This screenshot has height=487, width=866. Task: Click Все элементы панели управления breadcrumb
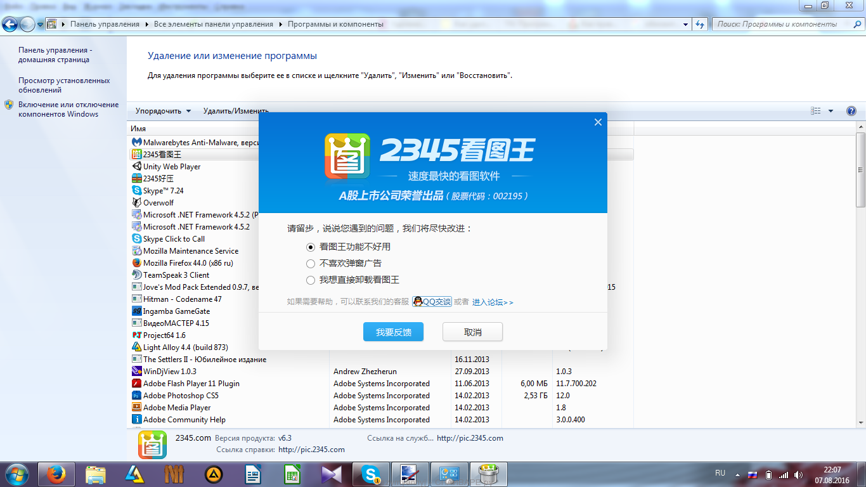click(x=214, y=24)
